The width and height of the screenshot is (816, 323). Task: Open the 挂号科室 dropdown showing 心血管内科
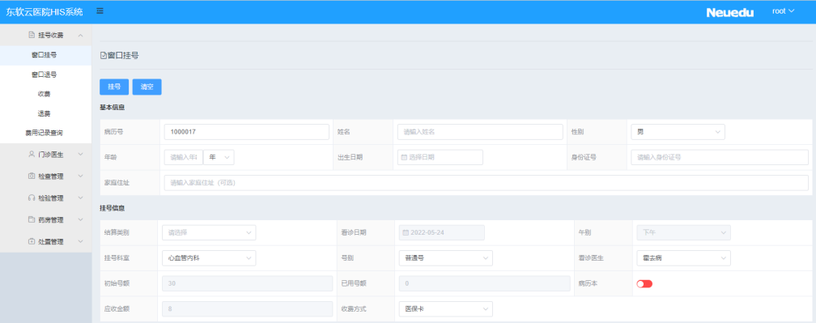pyautogui.click(x=209, y=258)
